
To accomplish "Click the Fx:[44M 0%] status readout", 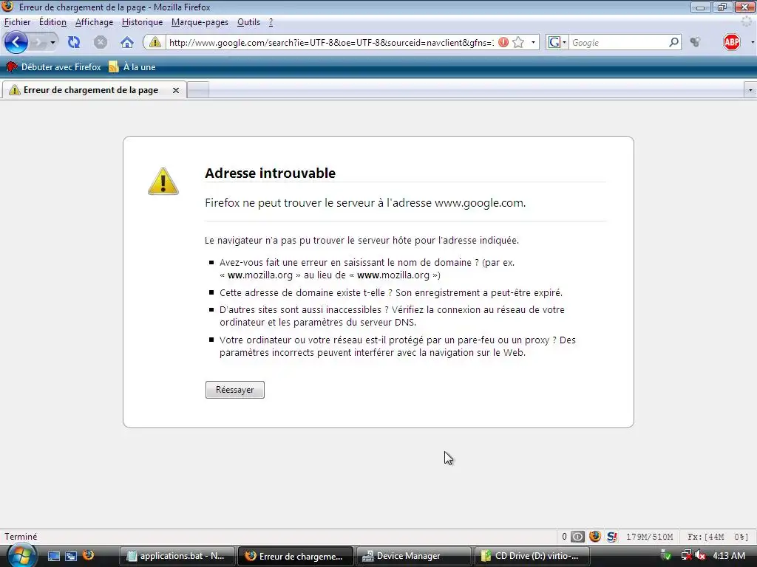I will 718,537.
